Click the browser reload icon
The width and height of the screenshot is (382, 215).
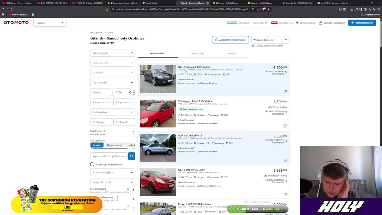(x=12, y=9)
